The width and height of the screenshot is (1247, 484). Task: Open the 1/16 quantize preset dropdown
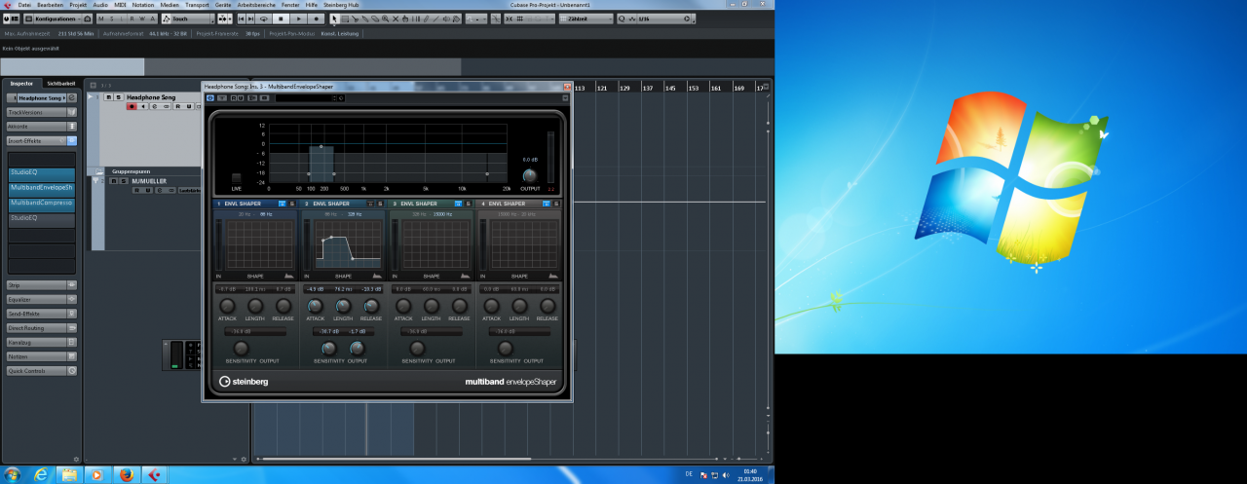[x=660, y=19]
